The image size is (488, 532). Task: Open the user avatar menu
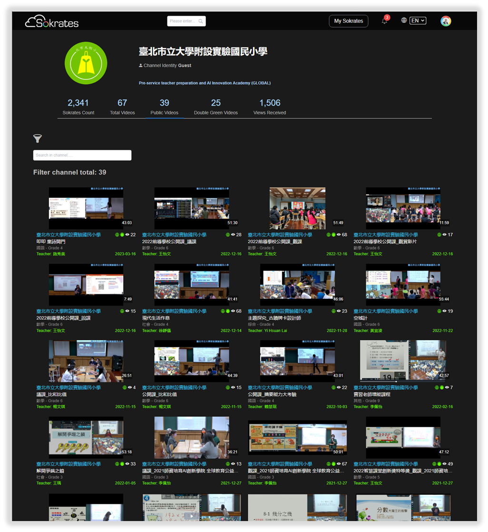446,21
